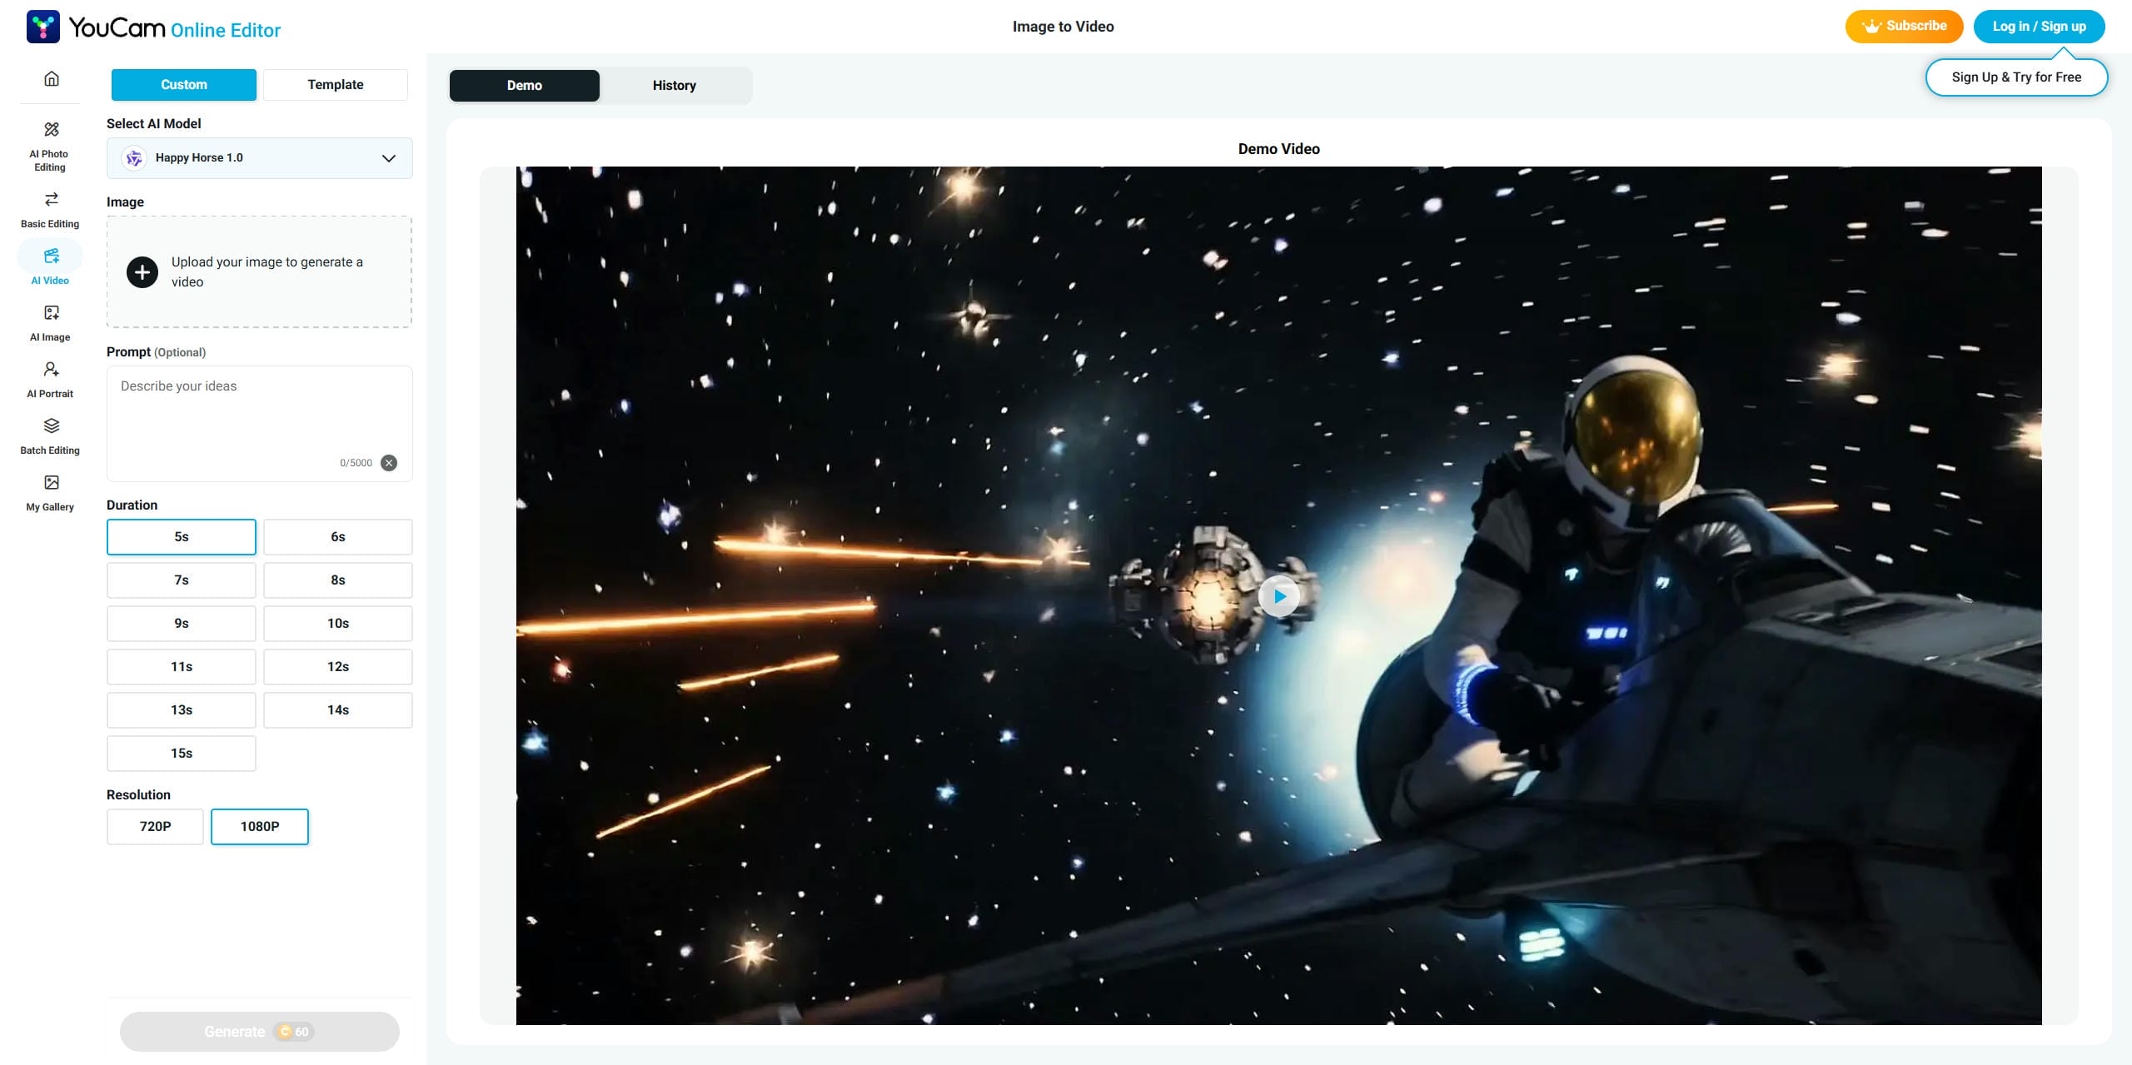The height and width of the screenshot is (1065, 2132).
Task: Click the Duration label
Action: tap(132, 505)
